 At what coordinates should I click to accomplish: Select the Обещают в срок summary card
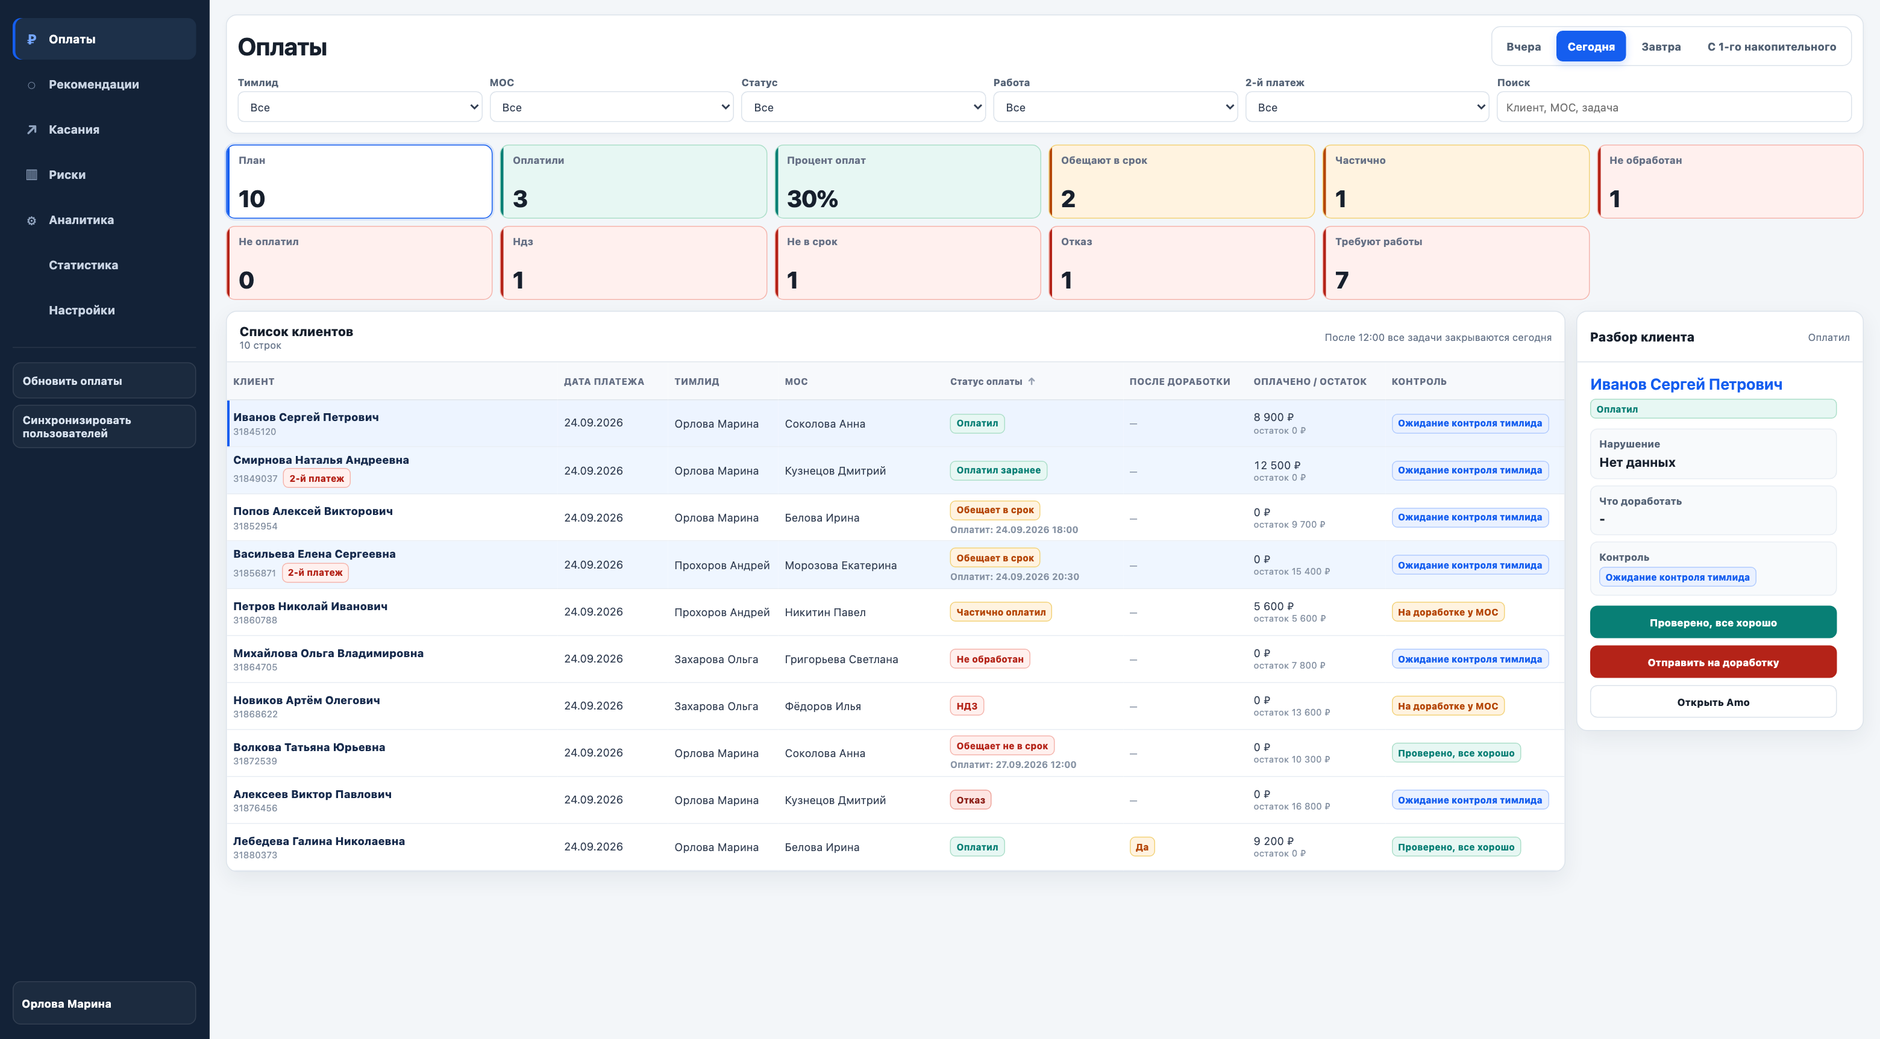click(x=1182, y=182)
